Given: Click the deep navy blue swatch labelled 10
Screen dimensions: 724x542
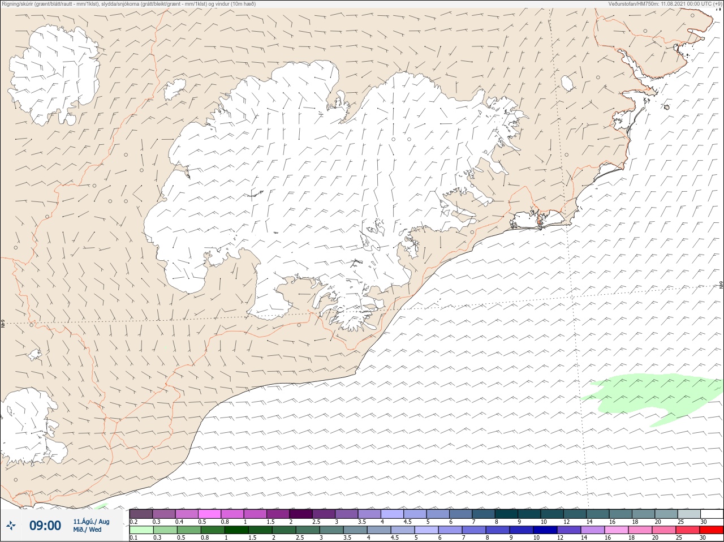Looking at the screenshot, I should point(544,530).
